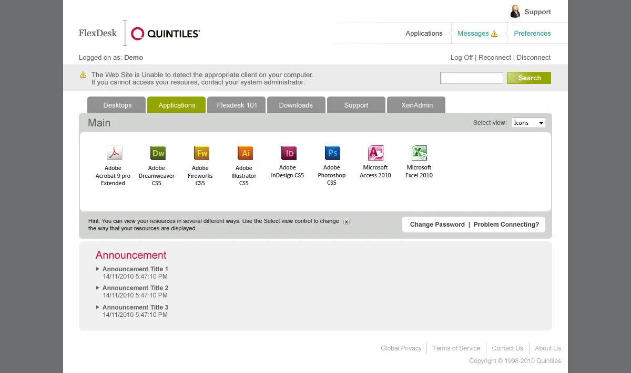Go to the Downloads tab
The height and width of the screenshot is (373, 631).
pyautogui.click(x=296, y=105)
